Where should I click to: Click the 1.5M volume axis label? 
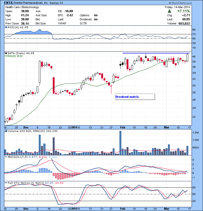coord(195,133)
